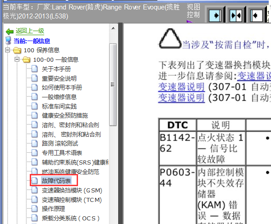
Task: Click the left-arrow view control button
Action: pyautogui.click(x=257, y=15)
